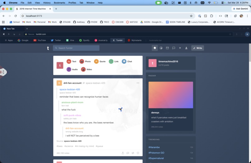Click the #im losing my mind tag

pyautogui.click(x=84, y=146)
